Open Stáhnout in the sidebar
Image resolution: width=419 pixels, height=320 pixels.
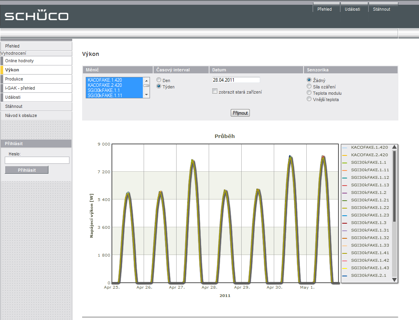pyautogui.click(x=37, y=106)
